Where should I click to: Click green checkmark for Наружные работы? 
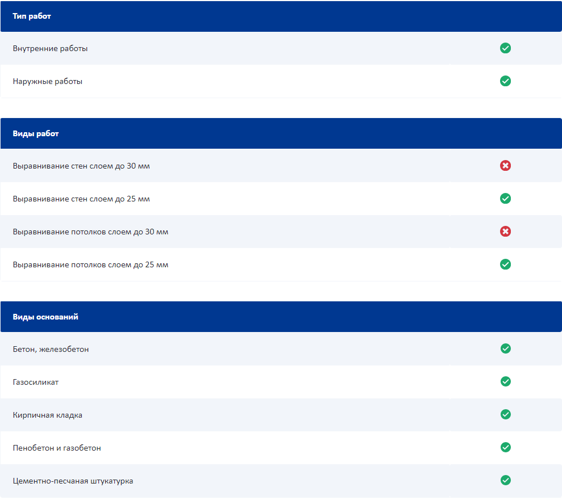[x=505, y=81]
